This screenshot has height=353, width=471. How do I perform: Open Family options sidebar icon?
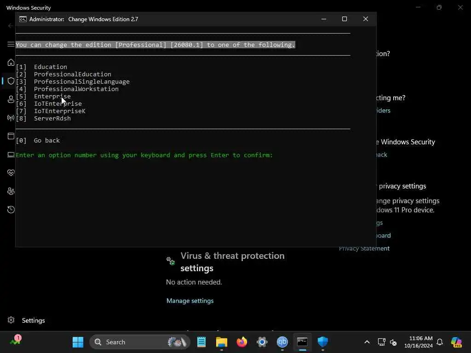[x=11, y=191]
